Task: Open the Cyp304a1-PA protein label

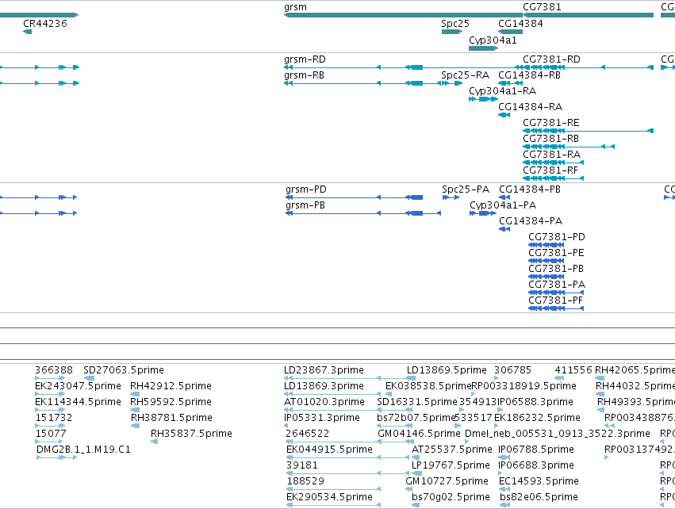Action: pos(503,205)
